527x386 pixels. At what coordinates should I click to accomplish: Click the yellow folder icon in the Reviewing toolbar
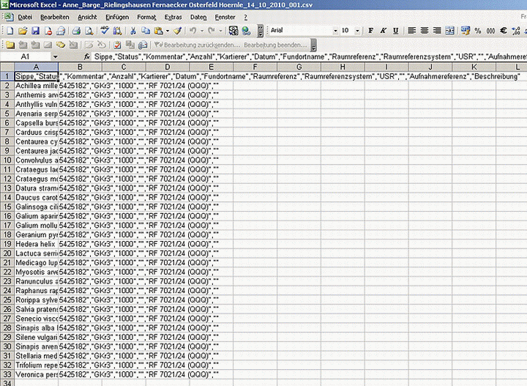coord(10,45)
